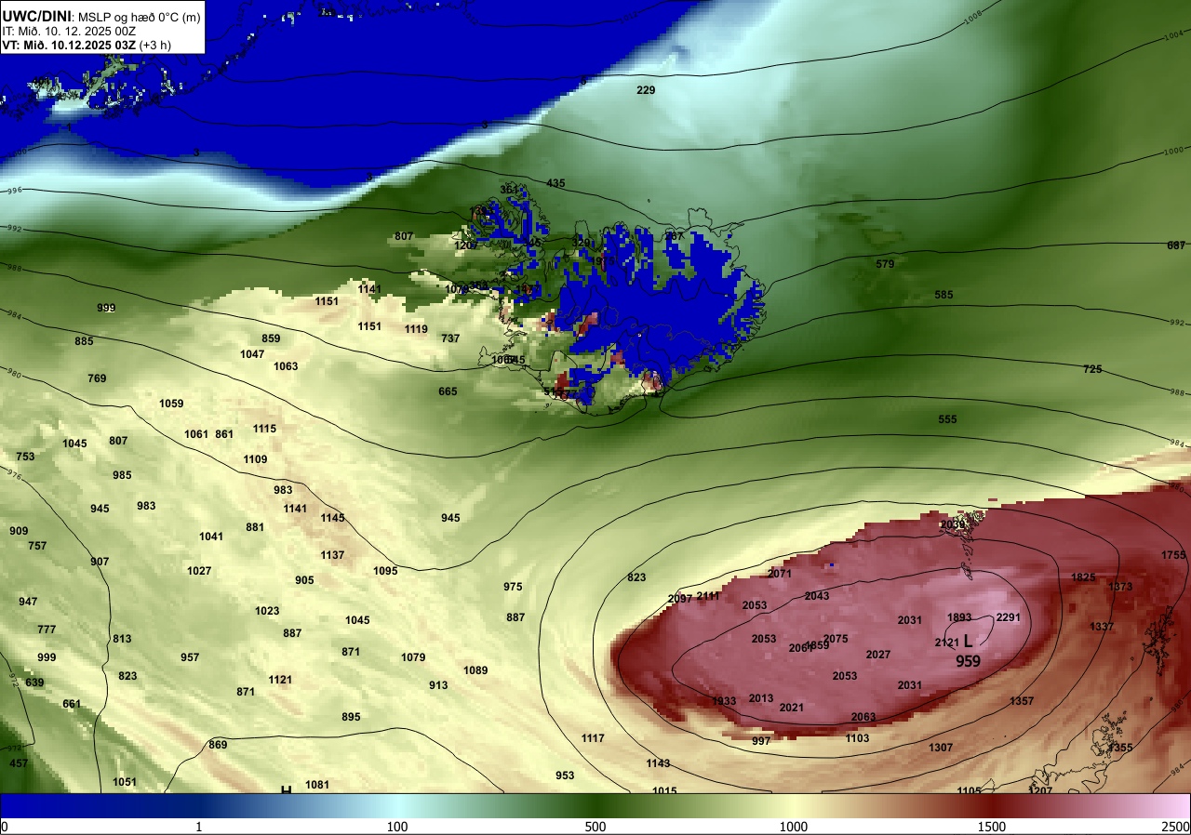Click the value 769 on the map
Image resolution: width=1191 pixels, height=835 pixels.
click(97, 378)
